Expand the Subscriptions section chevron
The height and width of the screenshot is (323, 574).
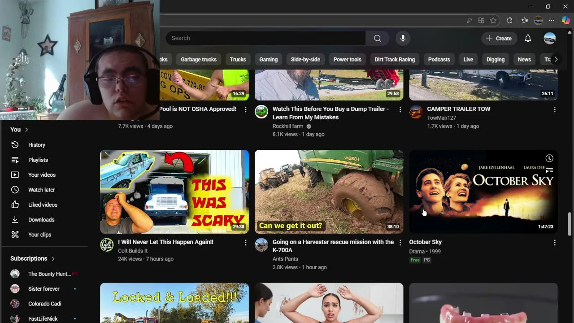(53, 259)
